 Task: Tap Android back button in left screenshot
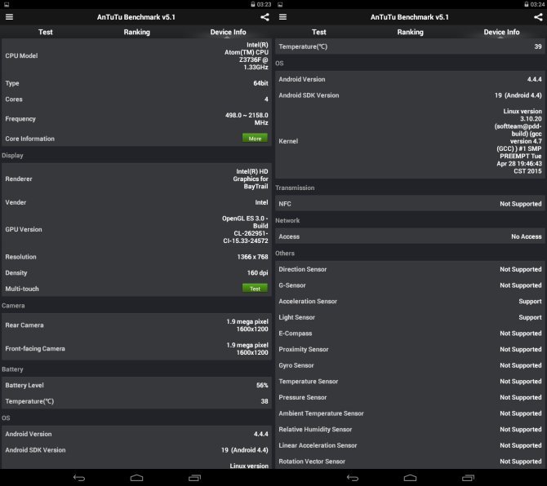point(79,478)
